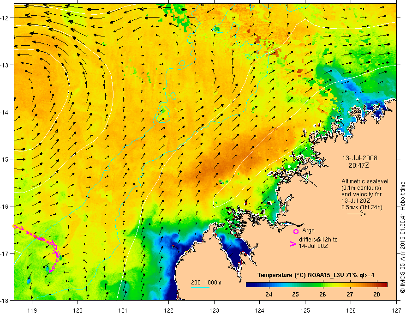Click the 0.5m/s velocity scale arrow

357,214
